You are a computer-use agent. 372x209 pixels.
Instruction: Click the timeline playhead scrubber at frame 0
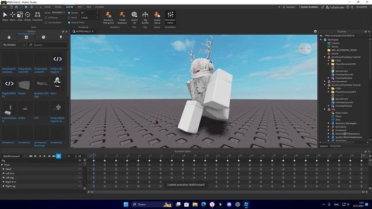pyautogui.click(x=94, y=156)
